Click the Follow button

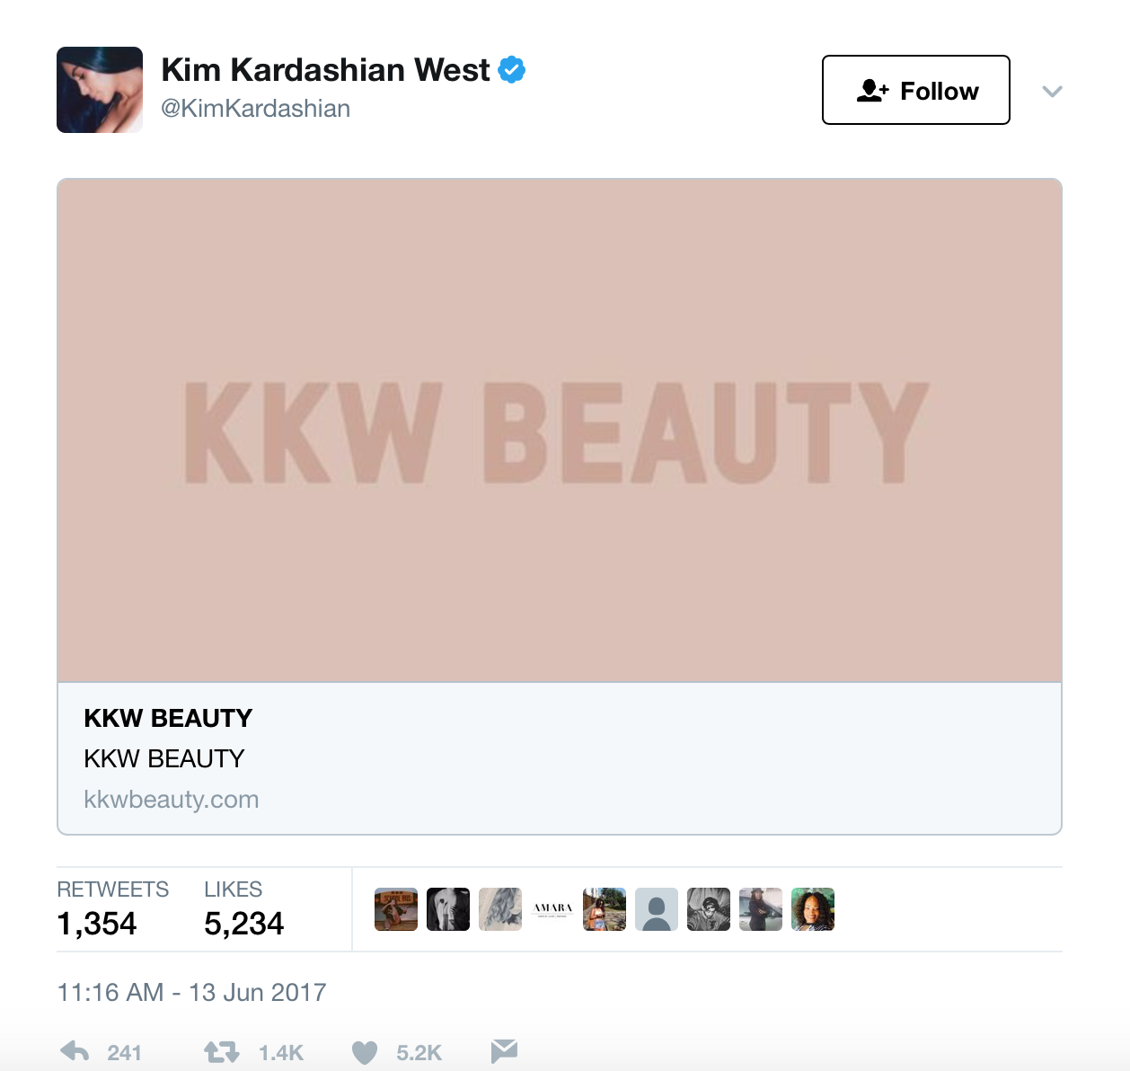click(916, 90)
